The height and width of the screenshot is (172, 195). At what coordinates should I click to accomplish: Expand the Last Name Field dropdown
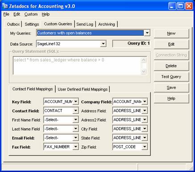76,129
